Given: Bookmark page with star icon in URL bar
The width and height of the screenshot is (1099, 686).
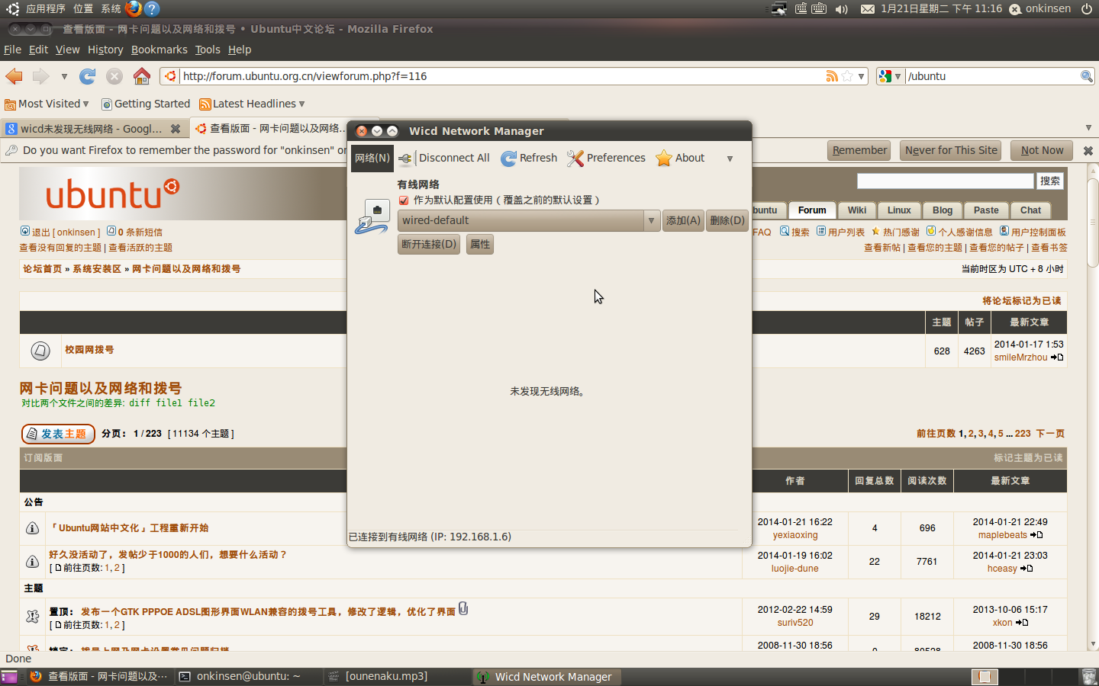Looking at the screenshot, I should point(847,76).
